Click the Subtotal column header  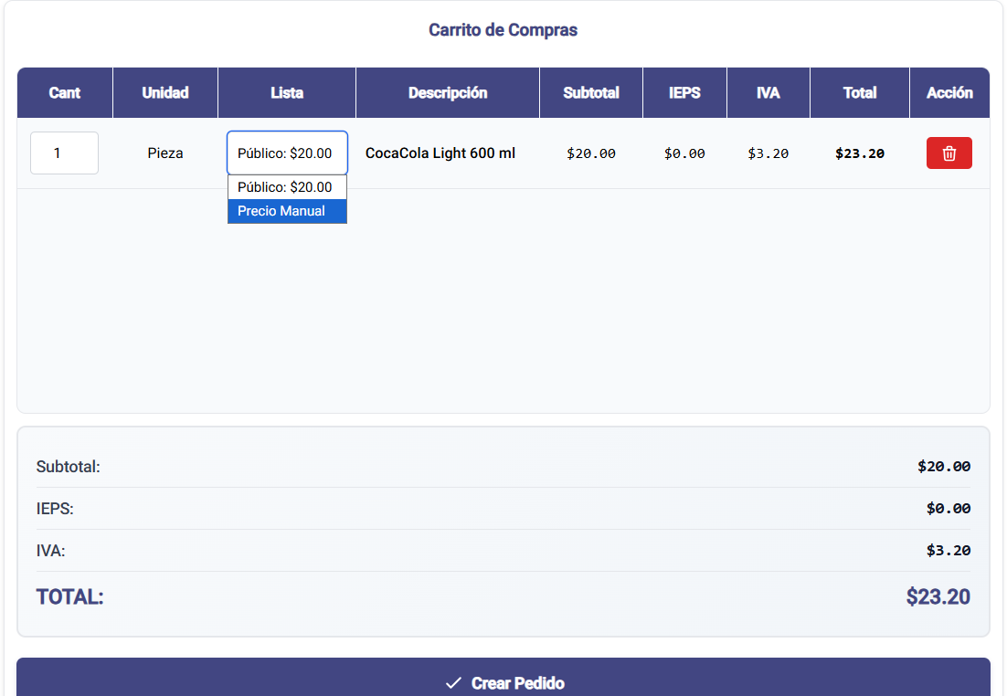click(x=591, y=92)
